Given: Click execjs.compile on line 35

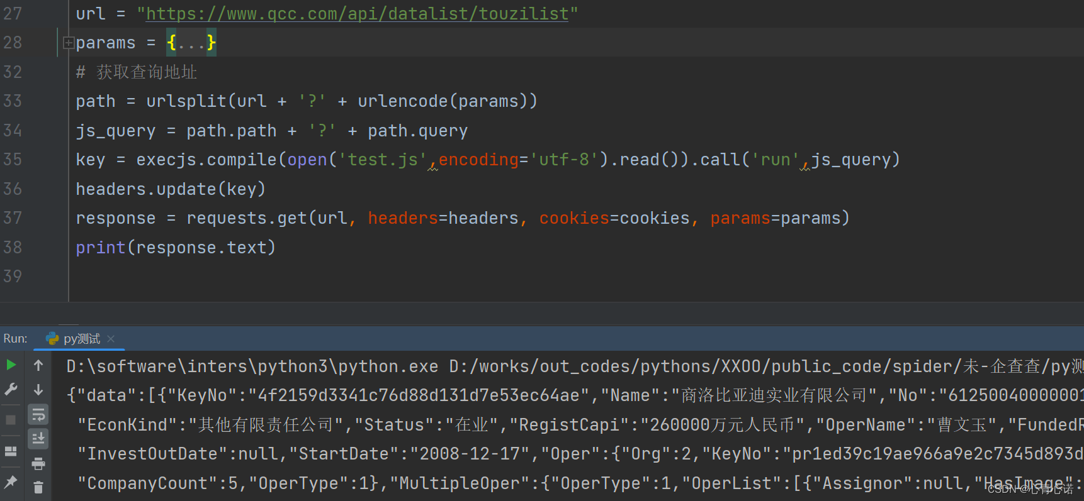Looking at the screenshot, I should [x=206, y=160].
